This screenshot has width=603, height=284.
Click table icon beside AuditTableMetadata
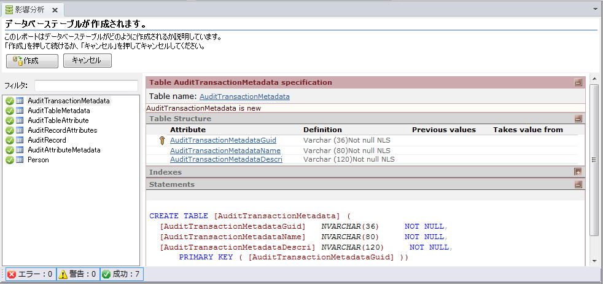tap(20, 111)
